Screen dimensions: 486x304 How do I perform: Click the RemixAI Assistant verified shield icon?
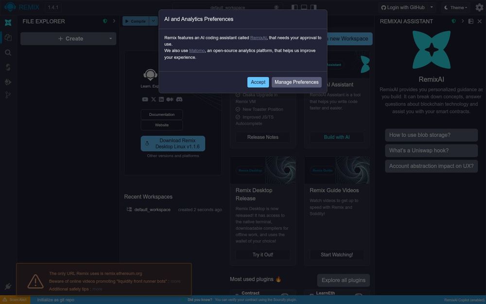454,21
